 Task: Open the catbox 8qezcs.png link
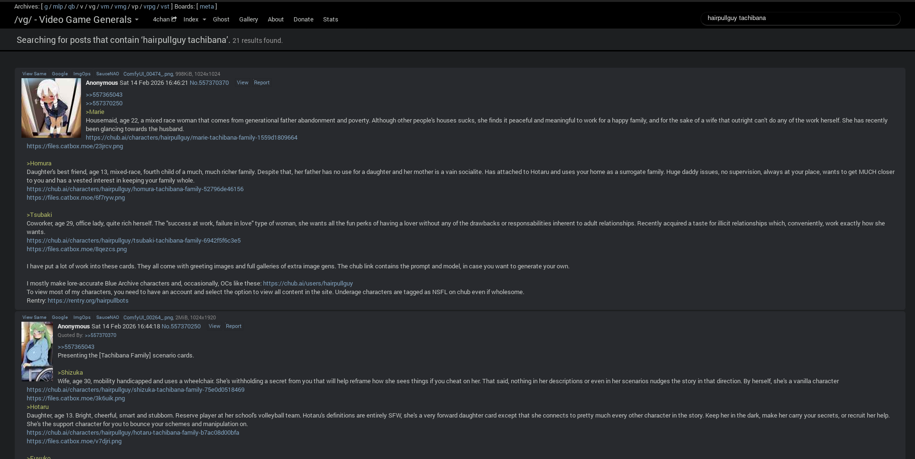77,249
